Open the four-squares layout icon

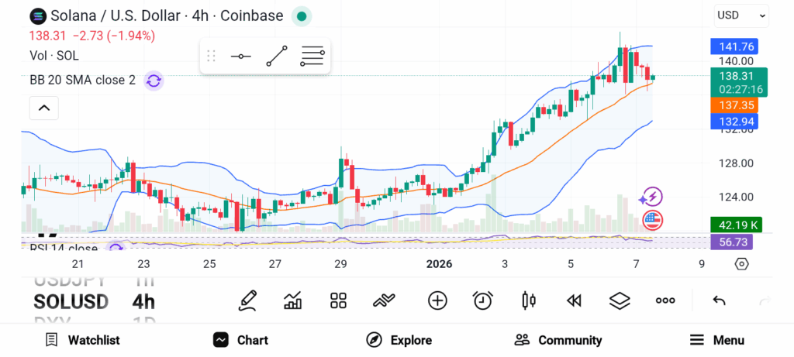tap(338, 300)
